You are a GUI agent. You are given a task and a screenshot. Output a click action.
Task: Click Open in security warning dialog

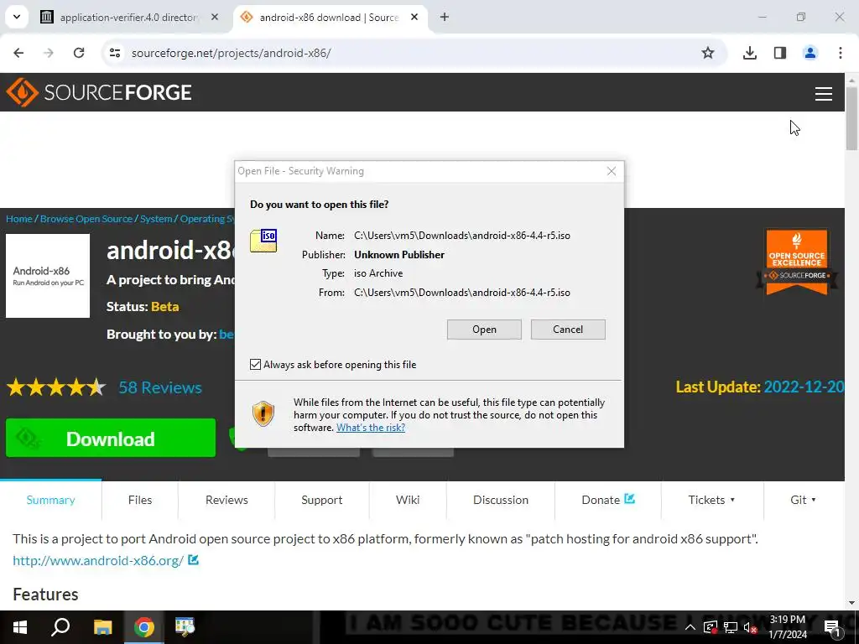pyautogui.click(x=484, y=329)
